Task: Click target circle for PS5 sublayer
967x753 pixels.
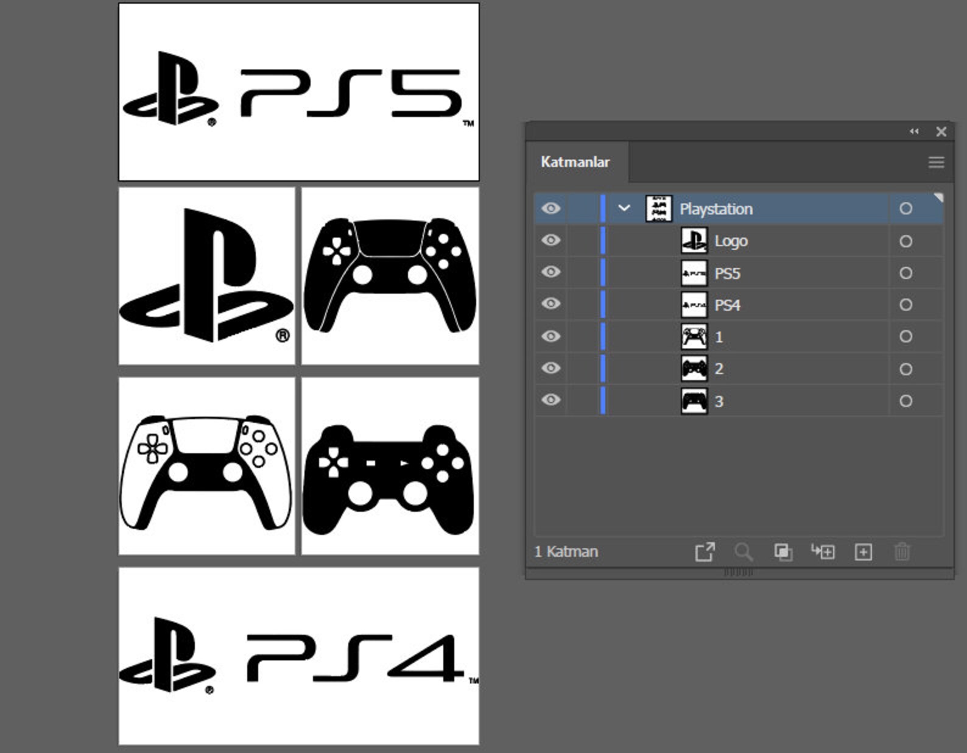Action: (905, 273)
